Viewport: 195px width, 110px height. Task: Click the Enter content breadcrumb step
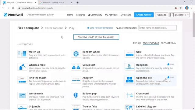54,28
